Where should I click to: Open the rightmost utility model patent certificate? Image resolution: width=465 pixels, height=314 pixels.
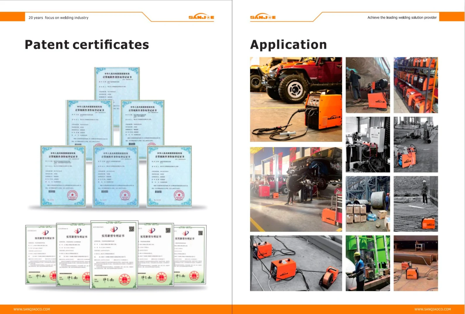191,254
